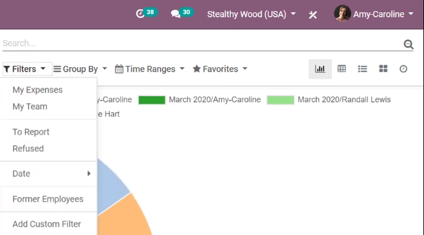Switch to kanban view icon

coord(383,69)
